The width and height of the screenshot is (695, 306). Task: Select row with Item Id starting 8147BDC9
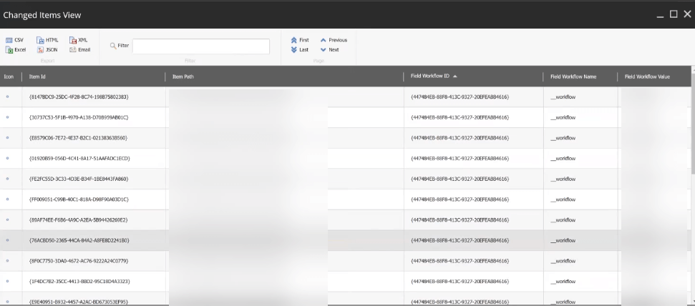point(79,97)
